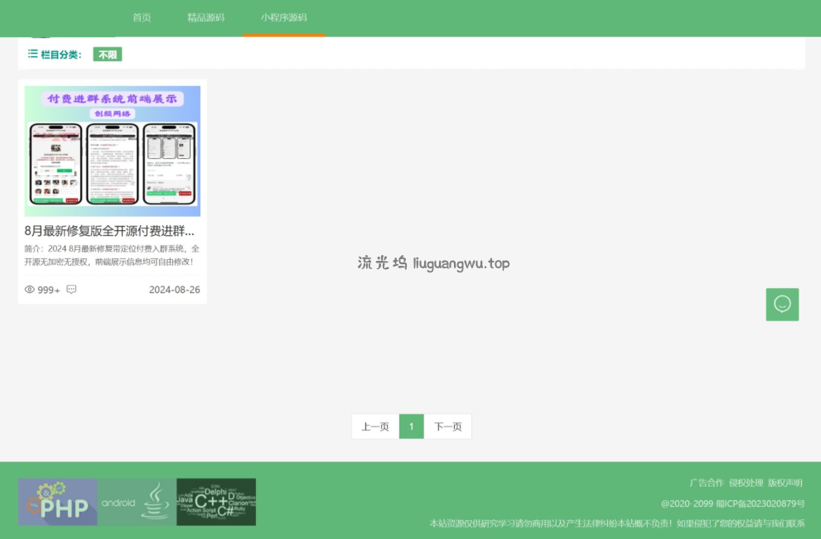821x539 pixels.
Task: Open the 广告合作 footer link
Action: [x=706, y=483]
